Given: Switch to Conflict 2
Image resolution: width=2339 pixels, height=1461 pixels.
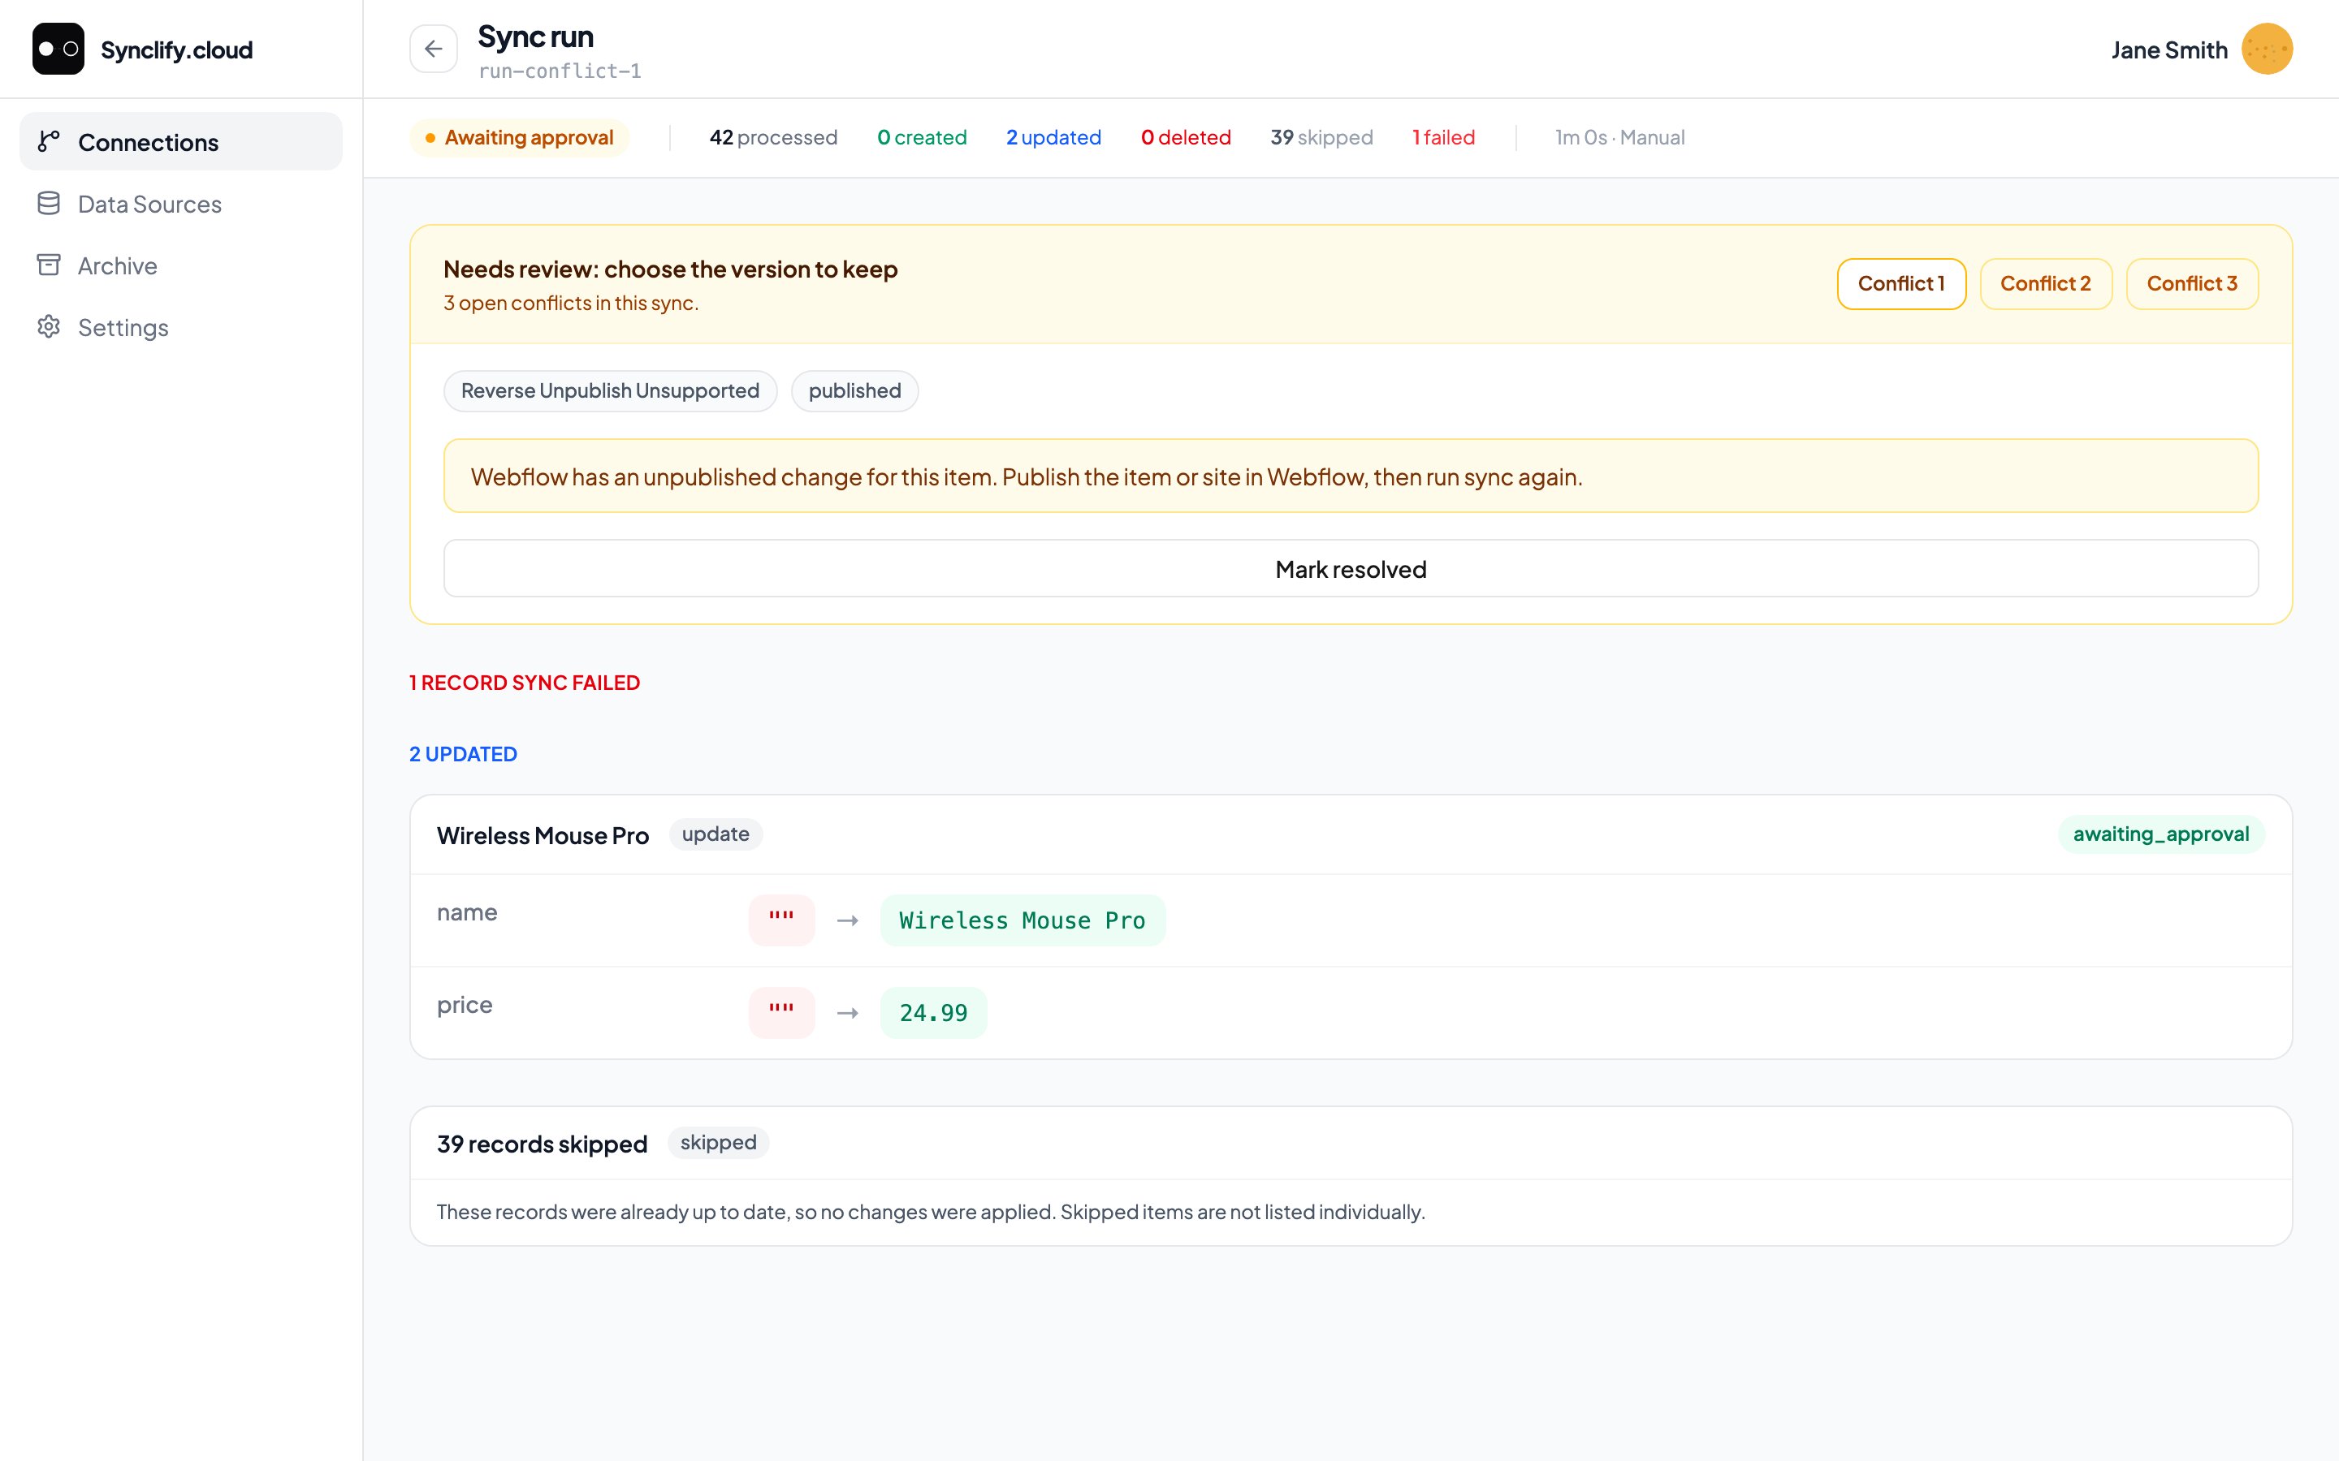Looking at the screenshot, I should pyautogui.click(x=2045, y=284).
